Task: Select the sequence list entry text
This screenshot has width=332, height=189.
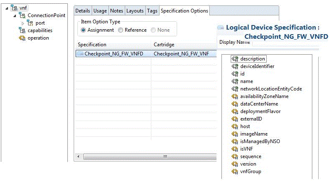Action: pyautogui.click(x=251, y=156)
